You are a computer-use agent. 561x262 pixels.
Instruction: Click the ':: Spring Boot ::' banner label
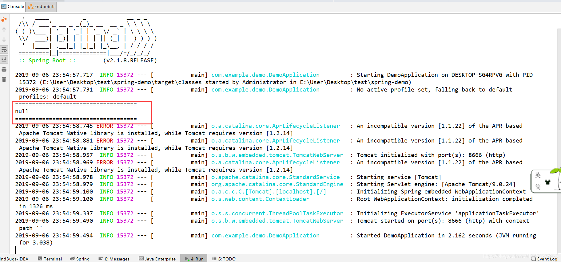pos(47,61)
